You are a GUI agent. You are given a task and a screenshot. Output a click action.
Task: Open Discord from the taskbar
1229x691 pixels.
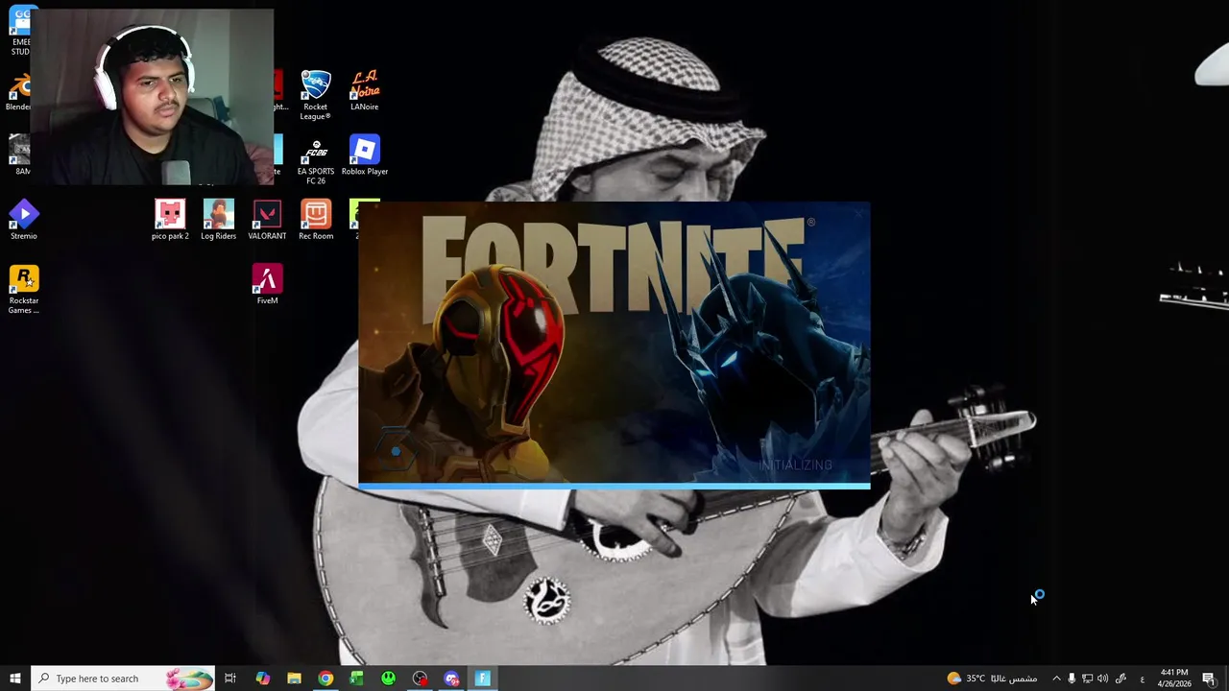point(451,679)
